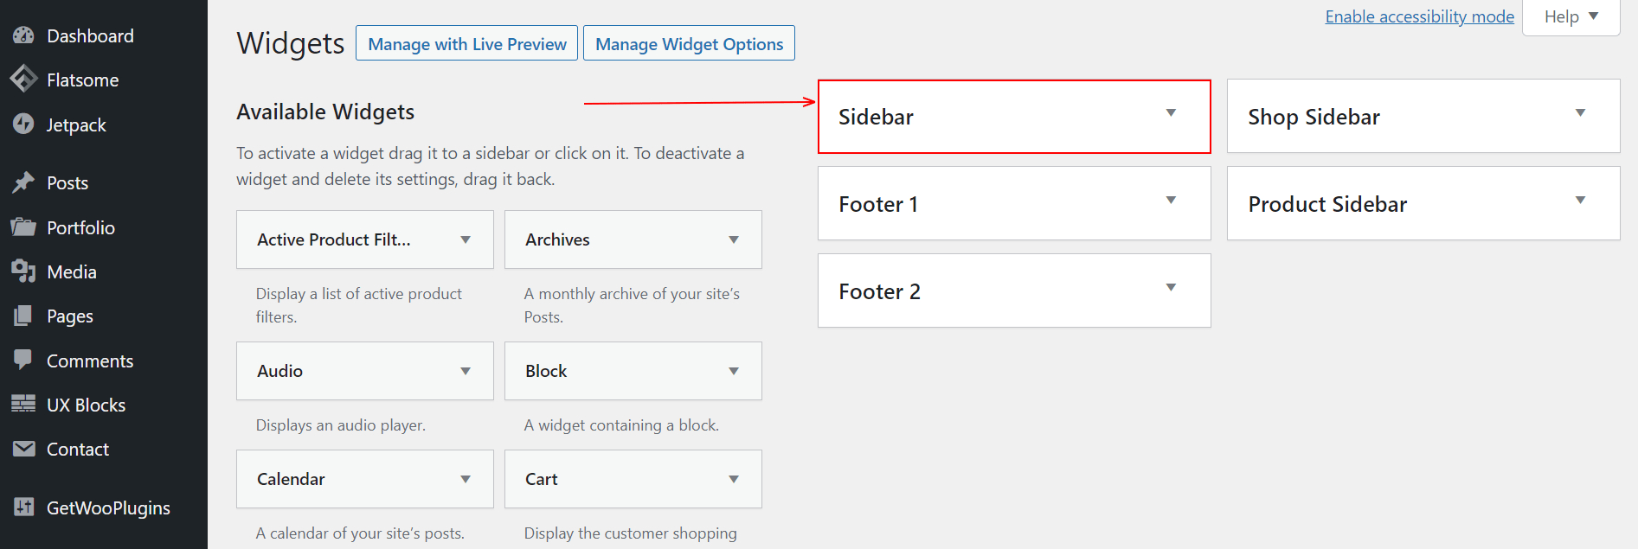
Task: Click the Dashboard gauge icon
Action: (x=23, y=35)
